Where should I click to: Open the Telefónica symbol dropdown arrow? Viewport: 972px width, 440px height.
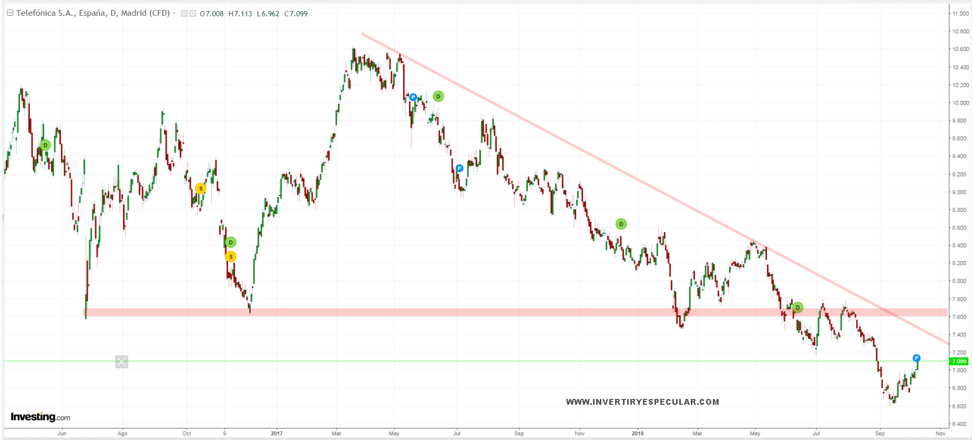174,13
